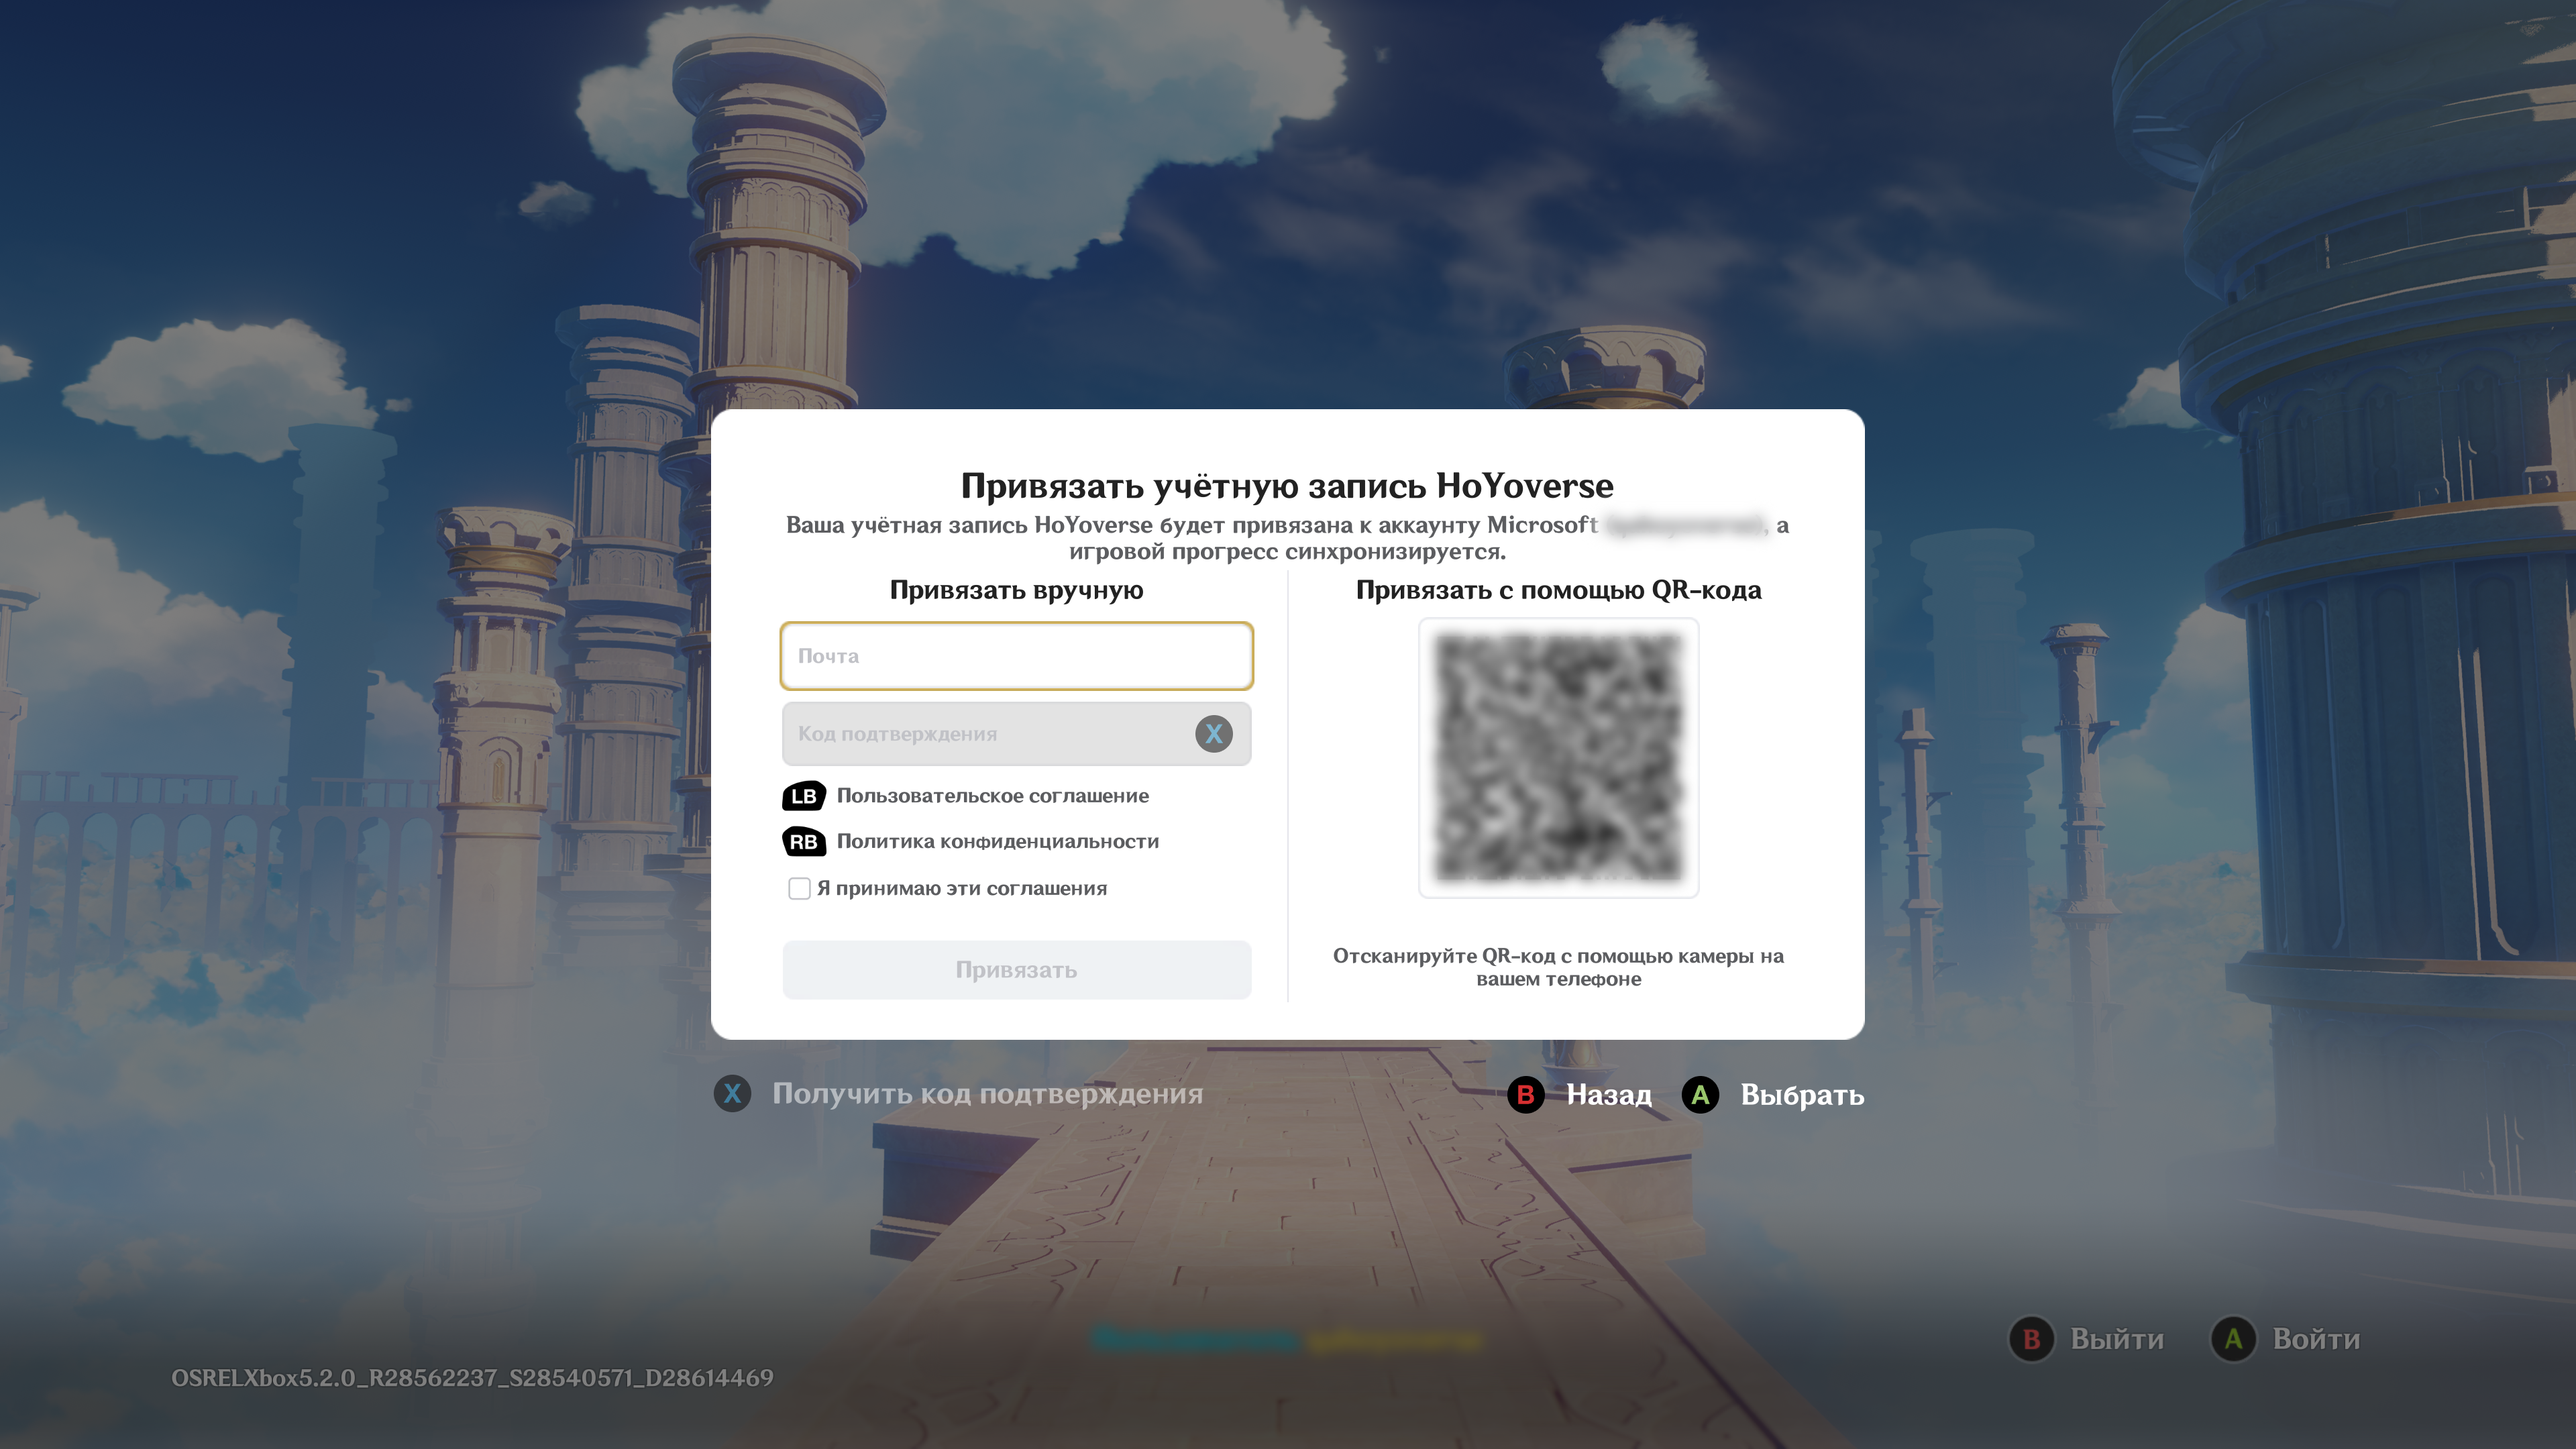Click the B icon beside Выйти
Viewport: 2576px width, 1449px height.
2032,1339
